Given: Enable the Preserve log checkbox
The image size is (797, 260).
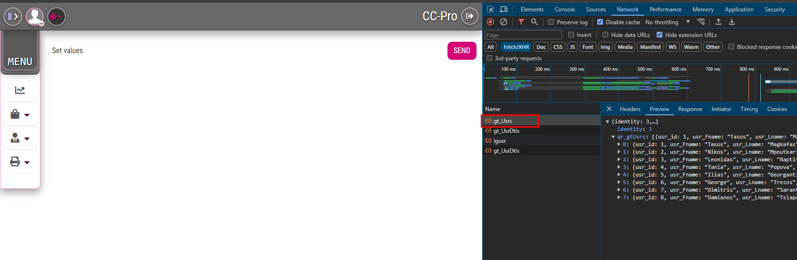Looking at the screenshot, I should (551, 22).
